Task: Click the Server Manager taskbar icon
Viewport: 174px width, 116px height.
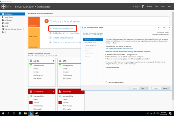Action: [x=31, y=114]
